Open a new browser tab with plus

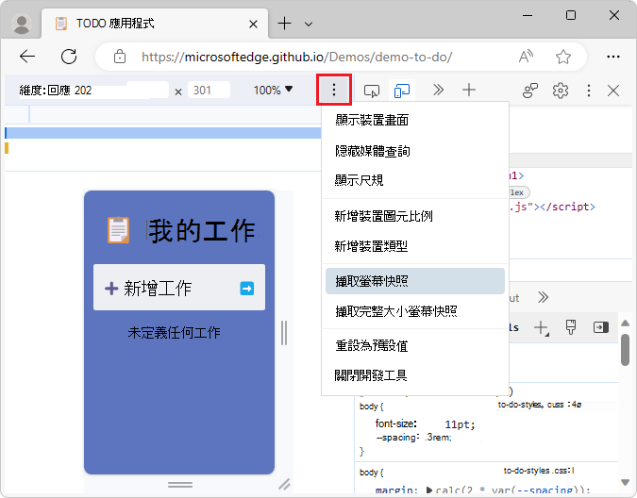284,24
